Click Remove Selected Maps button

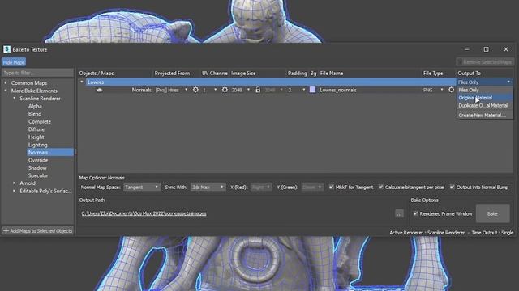click(485, 62)
